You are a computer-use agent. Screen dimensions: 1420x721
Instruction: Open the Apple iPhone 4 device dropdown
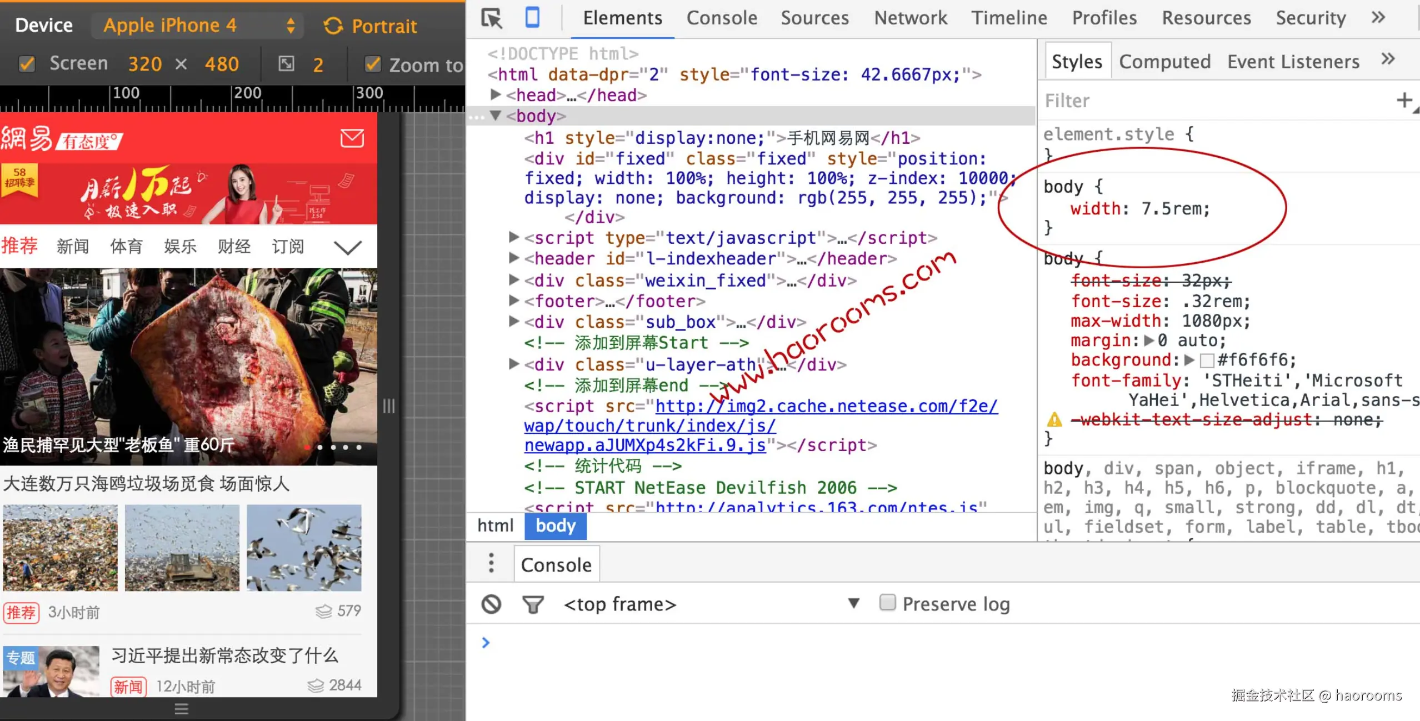(x=198, y=26)
